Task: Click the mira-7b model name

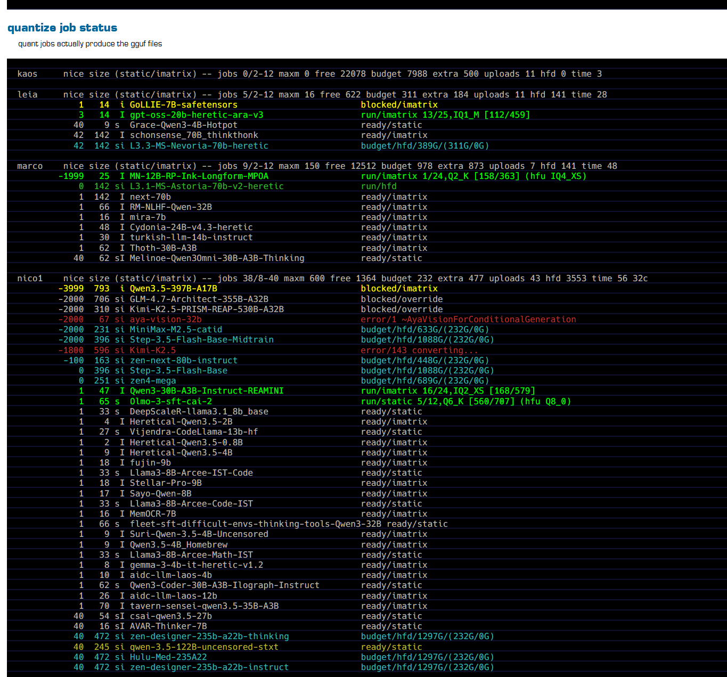Action: tap(148, 217)
